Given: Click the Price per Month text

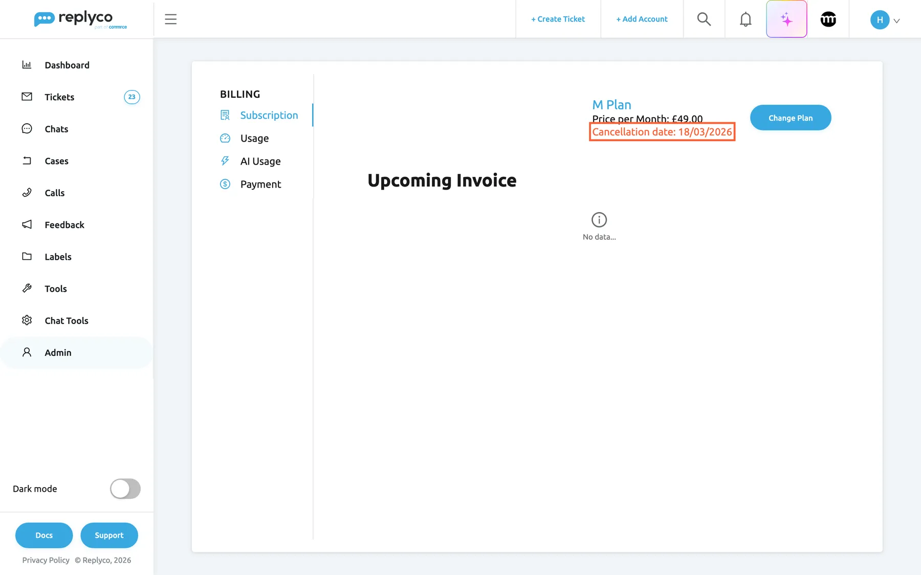Looking at the screenshot, I should click(647, 119).
